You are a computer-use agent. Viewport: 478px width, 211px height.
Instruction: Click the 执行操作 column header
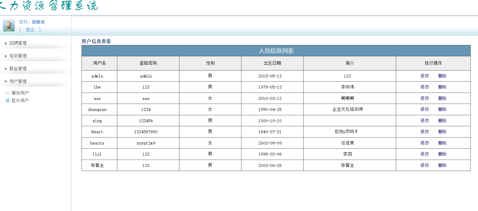pyautogui.click(x=433, y=63)
